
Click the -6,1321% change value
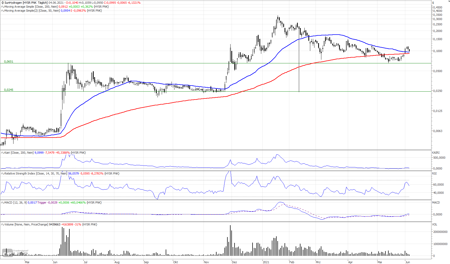[x=134, y=3]
